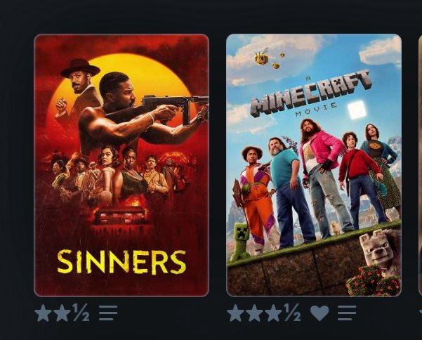Click the second star under Sinners
Image resolution: width=422 pixels, height=340 pixels.
(62, 313)
